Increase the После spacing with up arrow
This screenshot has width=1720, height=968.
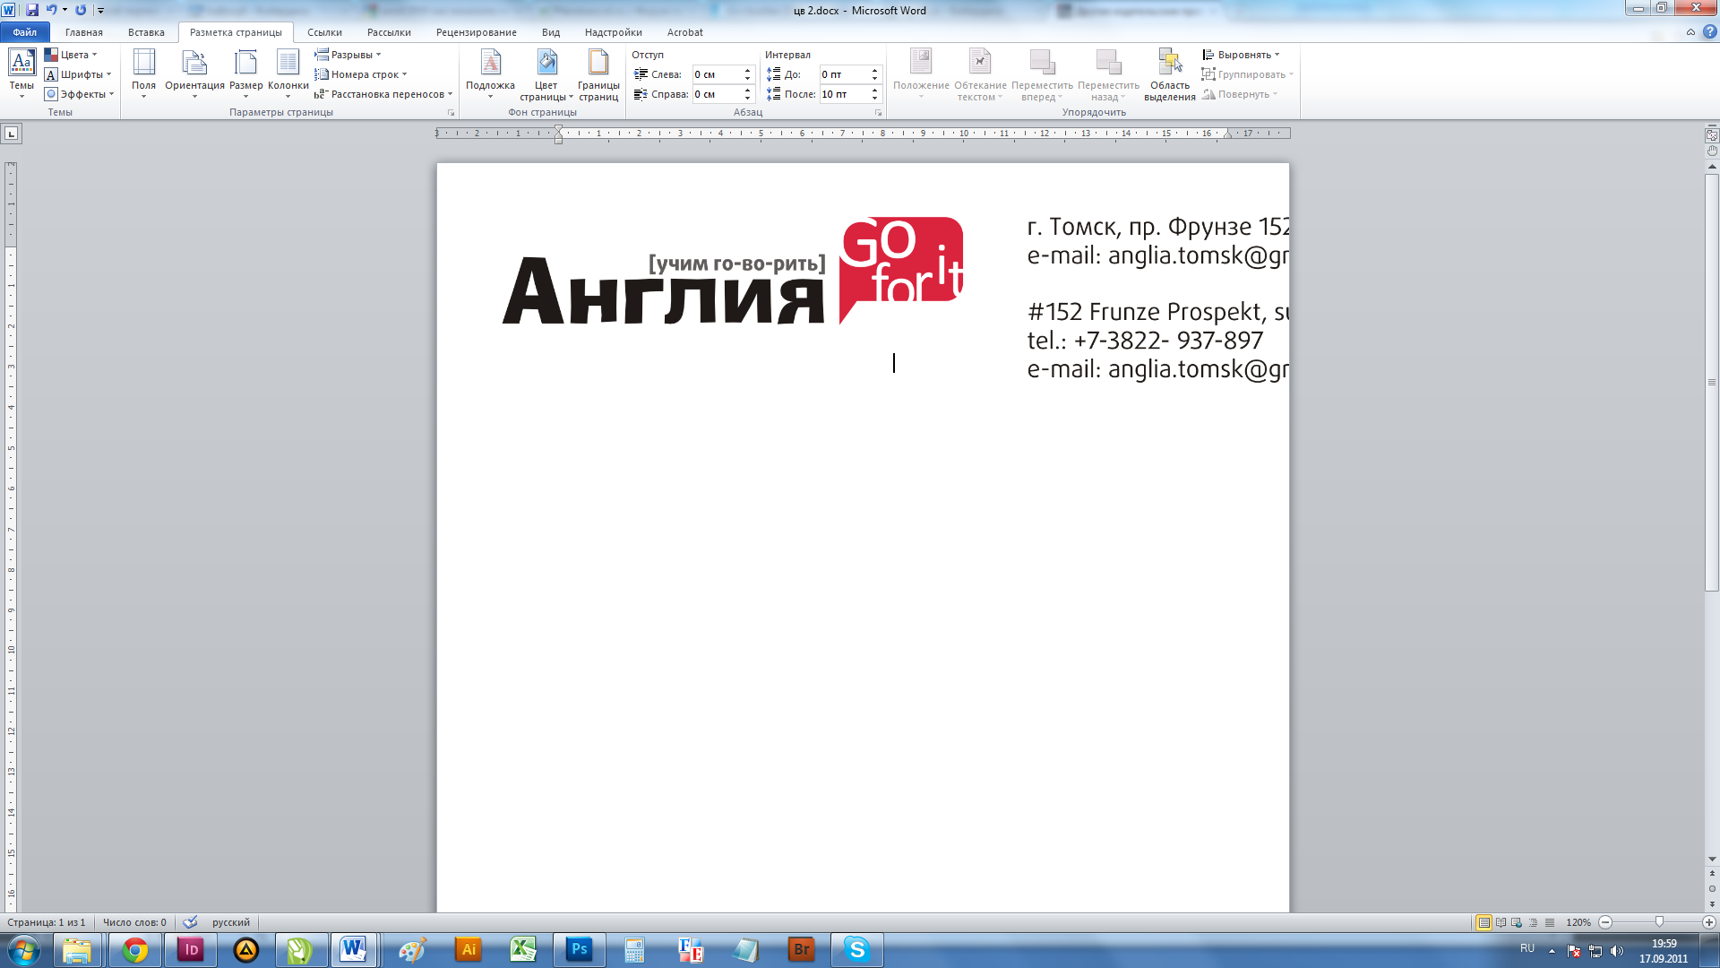(874, 91)
